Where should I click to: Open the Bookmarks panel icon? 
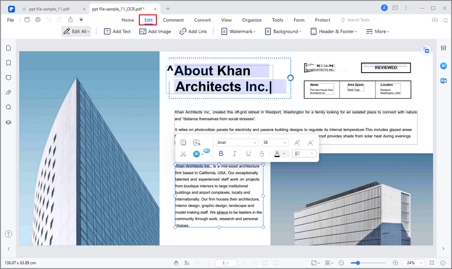pos(9,63)
